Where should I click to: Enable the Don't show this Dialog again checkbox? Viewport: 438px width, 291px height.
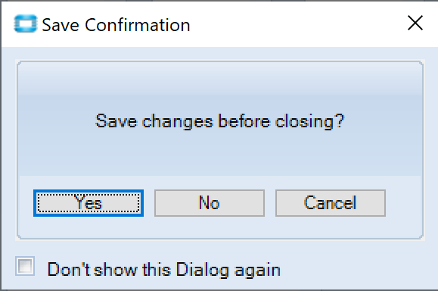coord(25,266)
